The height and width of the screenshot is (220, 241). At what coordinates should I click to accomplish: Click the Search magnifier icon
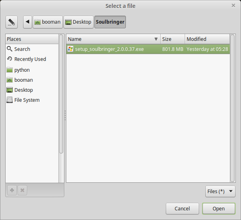pos(10,49)
